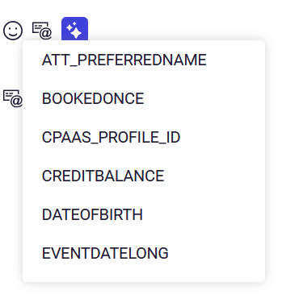
Task: Open second message-@ attribute icon at left edge
Action: point(13,98)
